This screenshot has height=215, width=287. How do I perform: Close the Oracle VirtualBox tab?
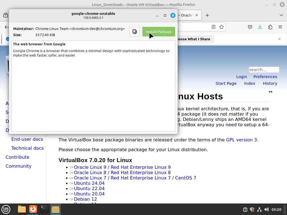pyautogui.click(x=197, y=15)
